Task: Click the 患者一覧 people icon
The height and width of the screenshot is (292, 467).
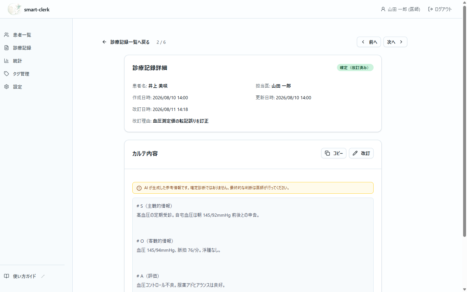Action: tap(6, 35)
